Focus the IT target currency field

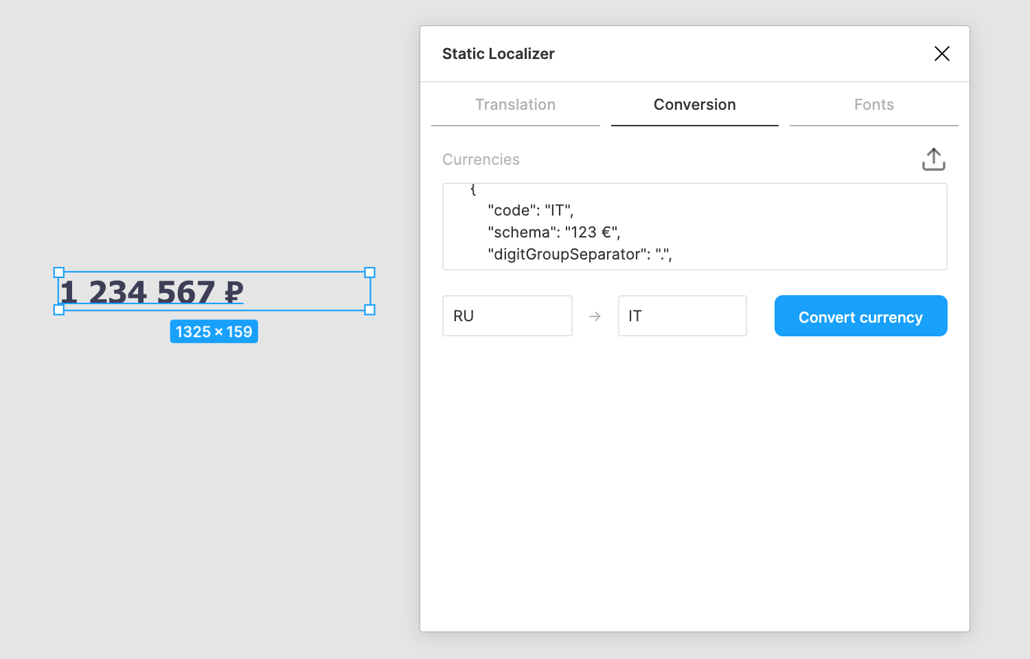[x=682, y=316]
